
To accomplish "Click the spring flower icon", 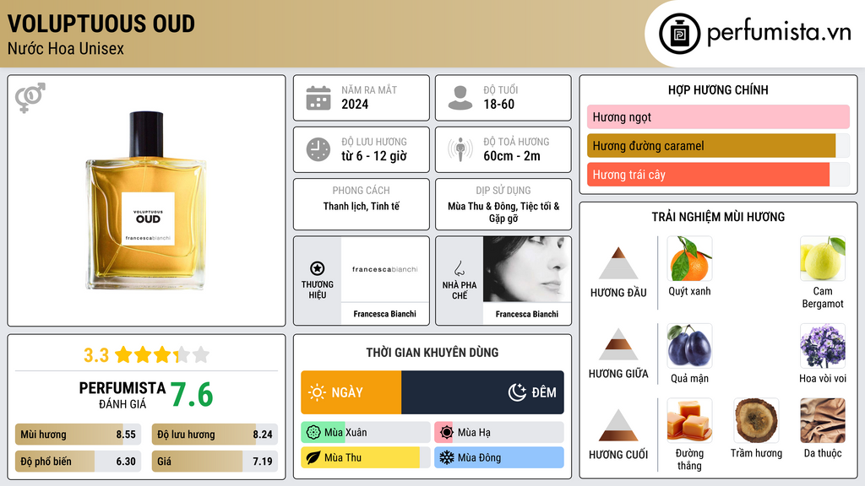I will tap(313, 433).
